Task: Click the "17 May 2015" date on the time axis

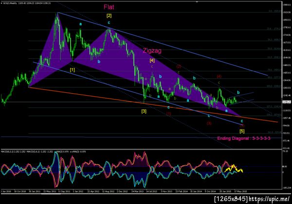Action: click(x=240, y=191)
